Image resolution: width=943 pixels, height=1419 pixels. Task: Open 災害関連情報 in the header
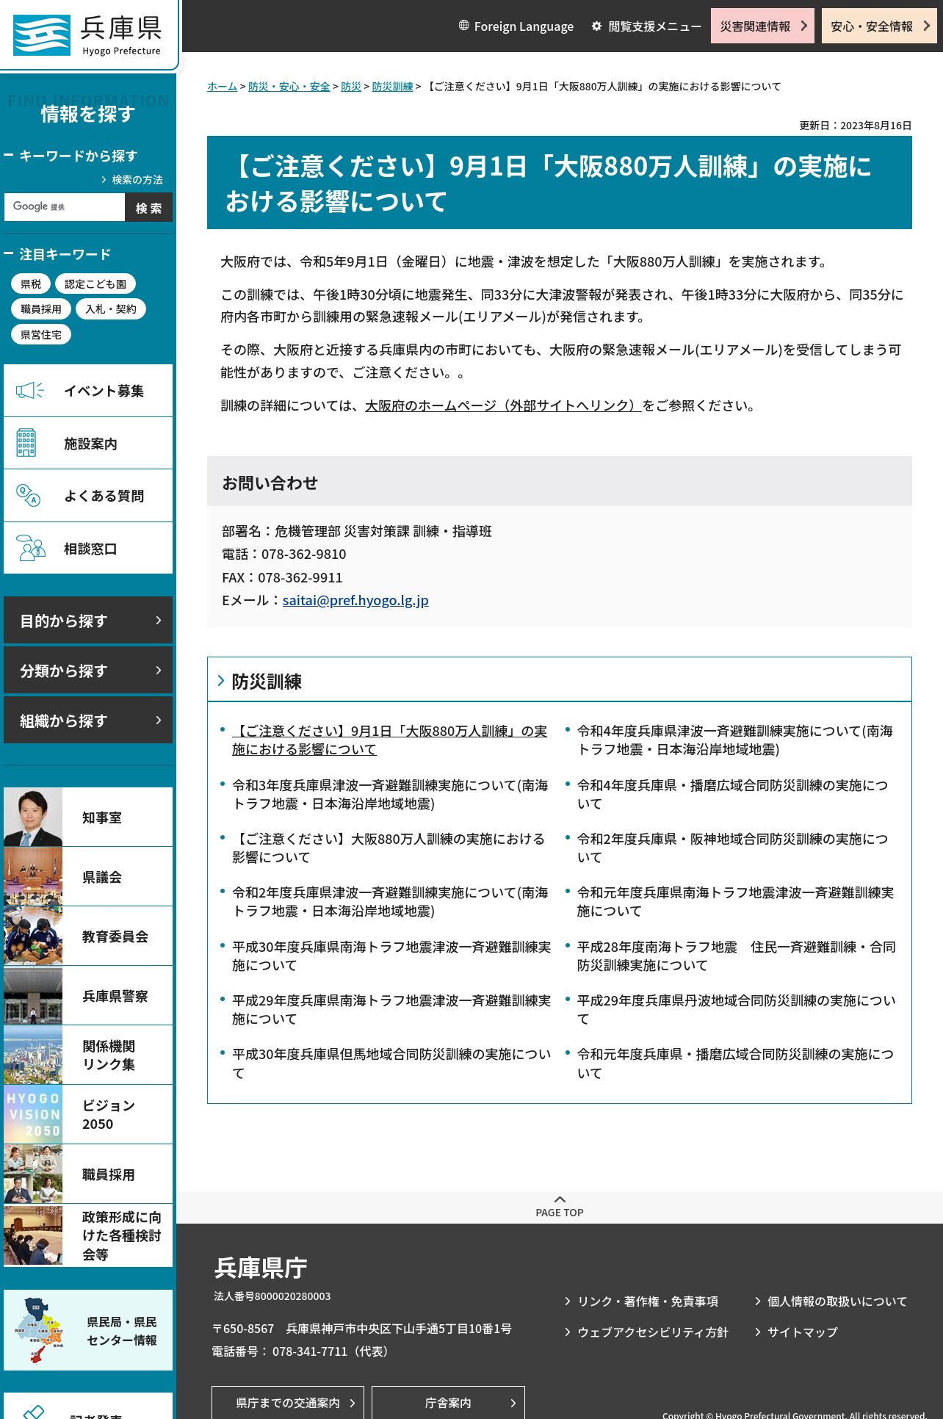[x=762, y=26]
